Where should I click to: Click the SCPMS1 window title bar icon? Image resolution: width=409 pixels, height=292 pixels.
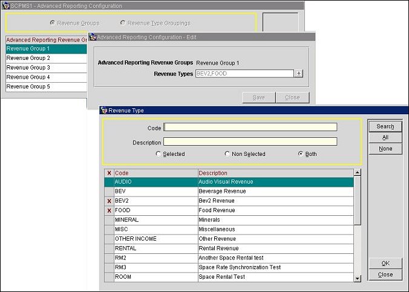coord(5,5)
